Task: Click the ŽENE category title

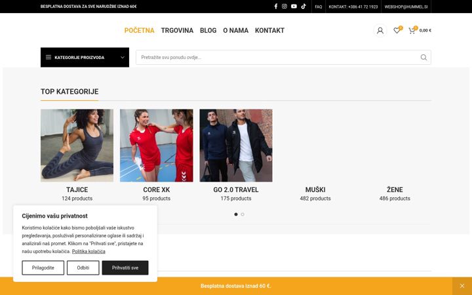Action: pos(395,189)
